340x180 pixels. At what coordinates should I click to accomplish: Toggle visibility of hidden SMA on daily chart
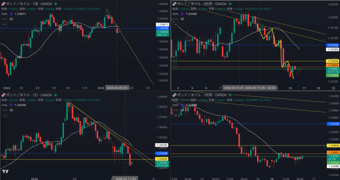click(11, 110)
